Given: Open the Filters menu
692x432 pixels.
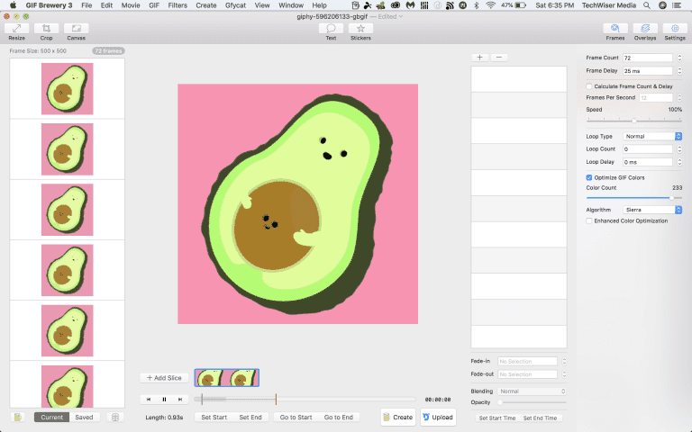Looking at the screenshot, I should (178, 5).
